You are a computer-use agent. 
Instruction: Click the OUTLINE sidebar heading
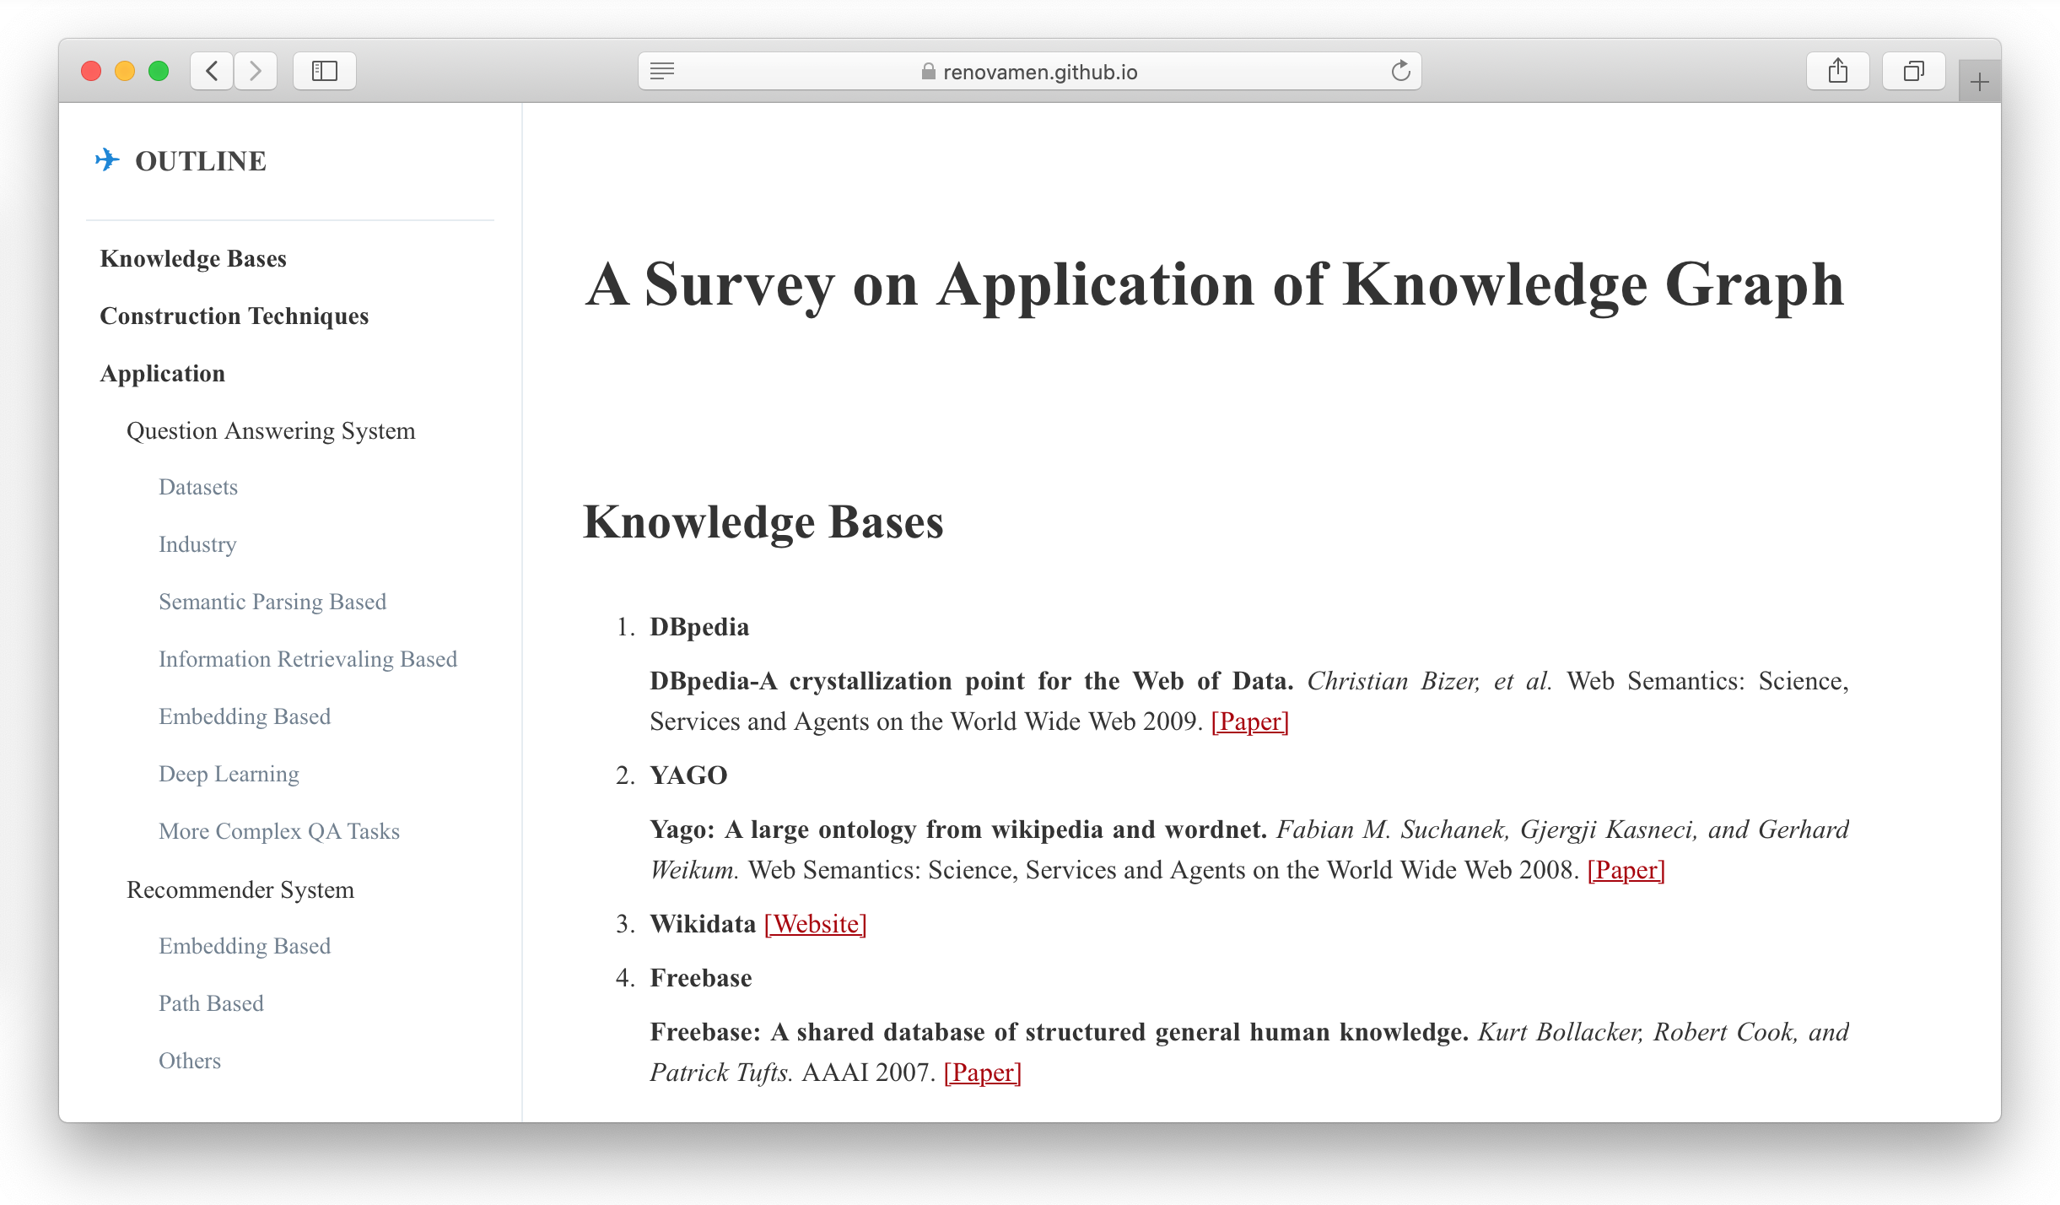pyautogui.click(x=201, y=160)
